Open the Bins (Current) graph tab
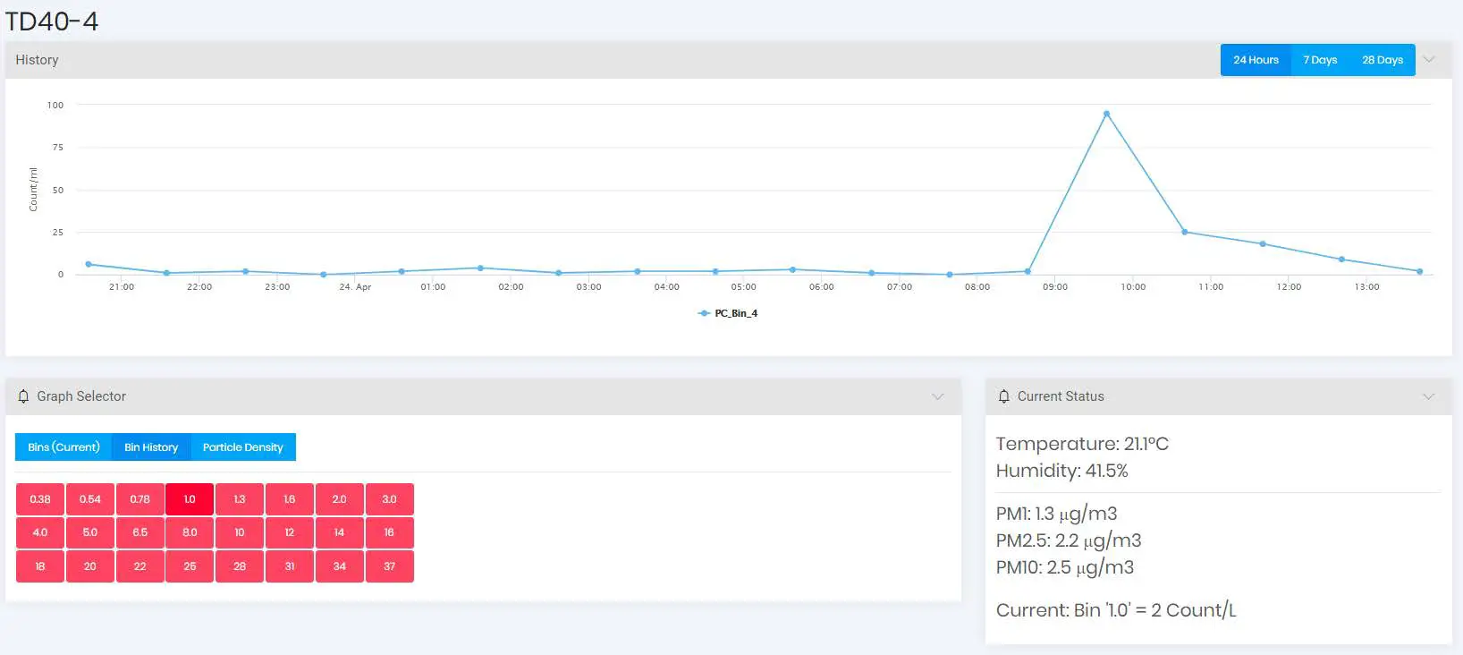The image size is (1463, 655). point(63,447)
